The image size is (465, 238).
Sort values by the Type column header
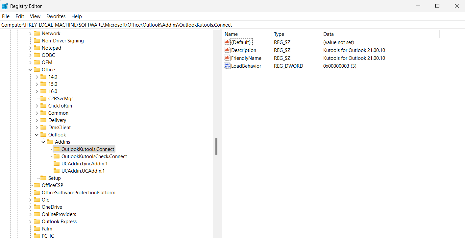(296, 34)
